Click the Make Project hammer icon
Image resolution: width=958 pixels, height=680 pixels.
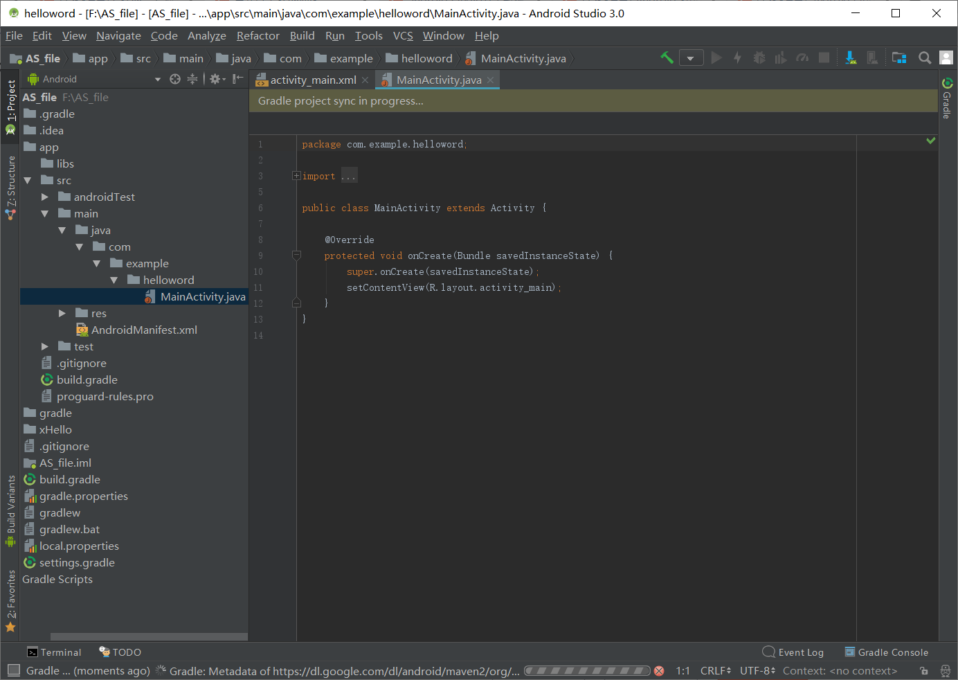coord(666,58)
